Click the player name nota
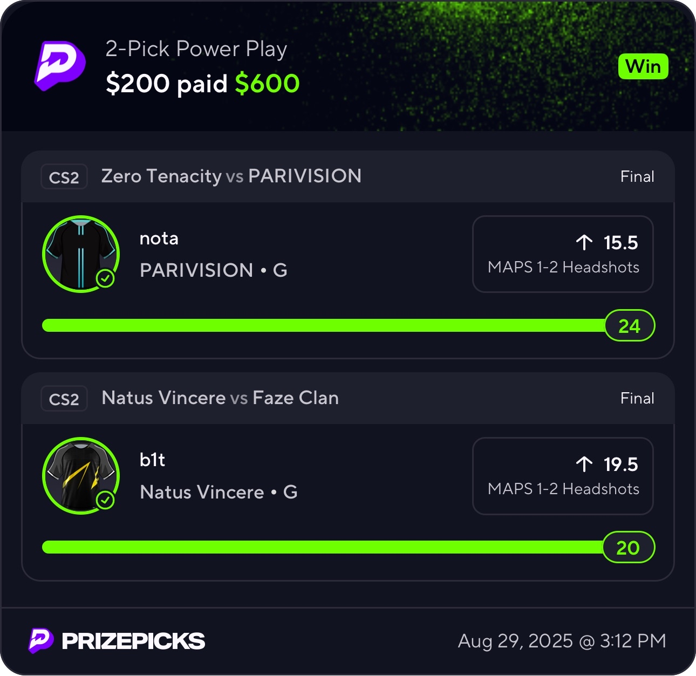Screen dimensions: 696x676 pos(159,238)
